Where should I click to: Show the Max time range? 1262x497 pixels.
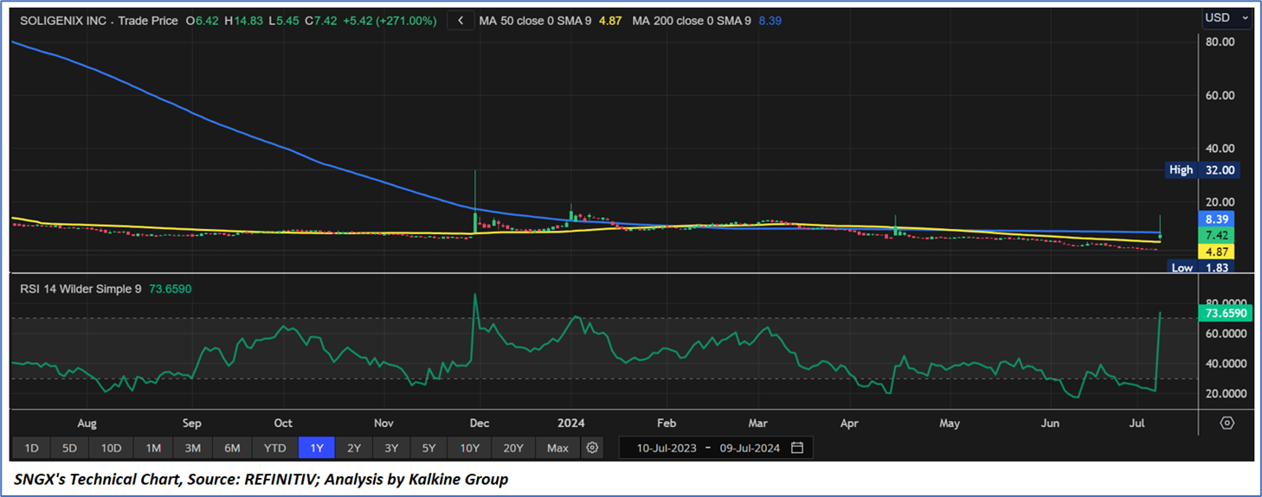(x=558, y=448)
